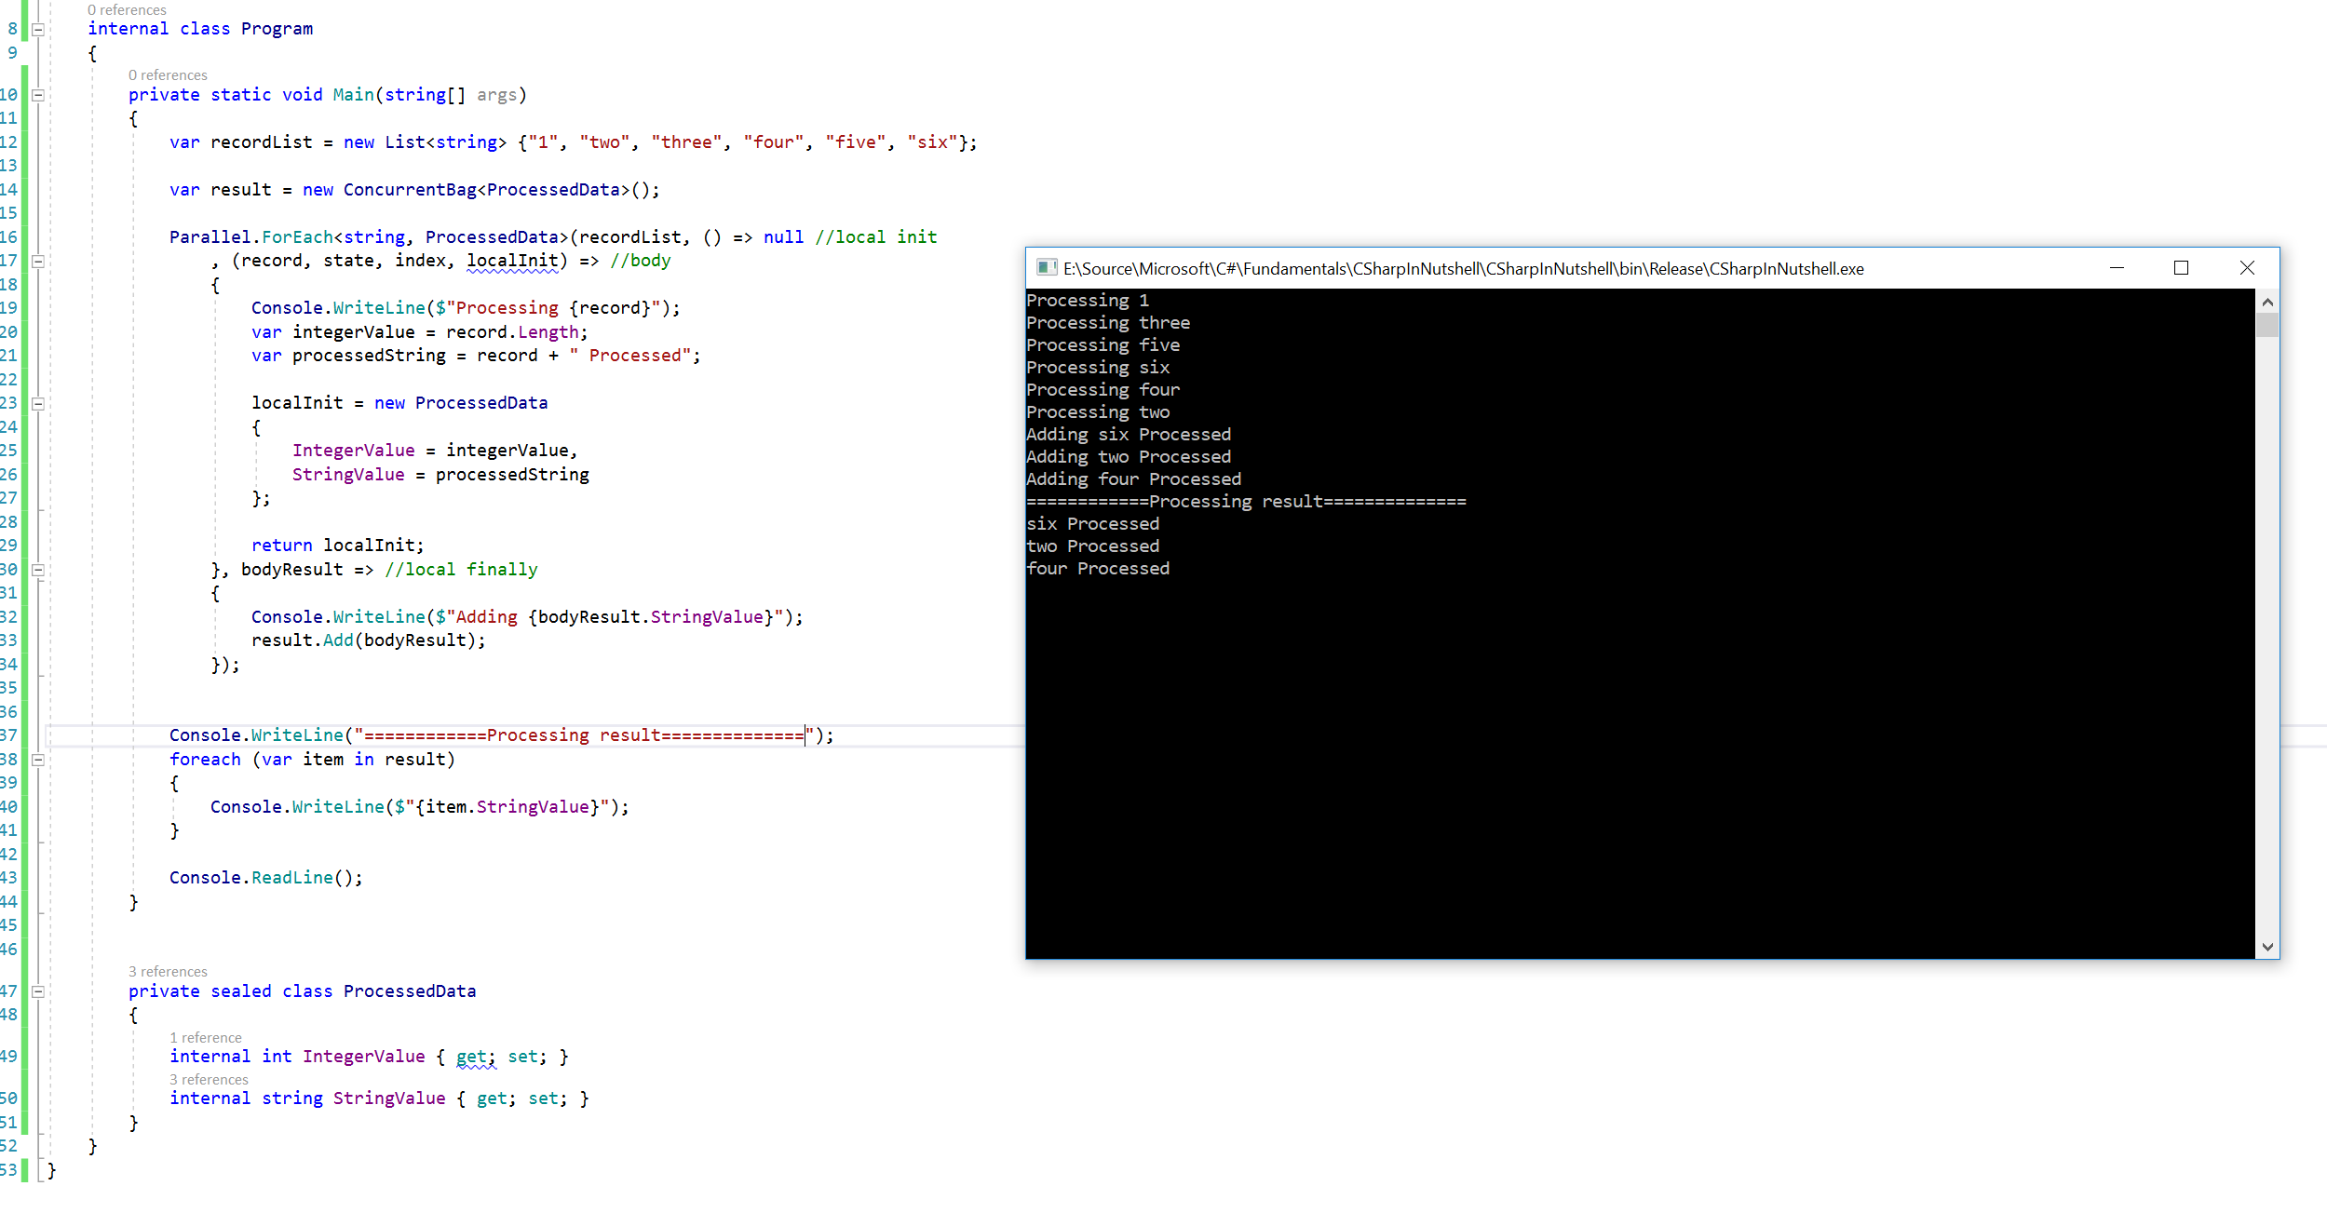Open '3 references' CodeLens above StringValue property
This screenshot has height=1213, width=2327.
(x=209, y=1080)
